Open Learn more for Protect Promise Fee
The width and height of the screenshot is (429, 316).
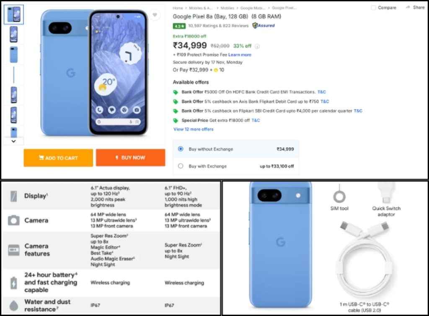click(x=240, y=54)
